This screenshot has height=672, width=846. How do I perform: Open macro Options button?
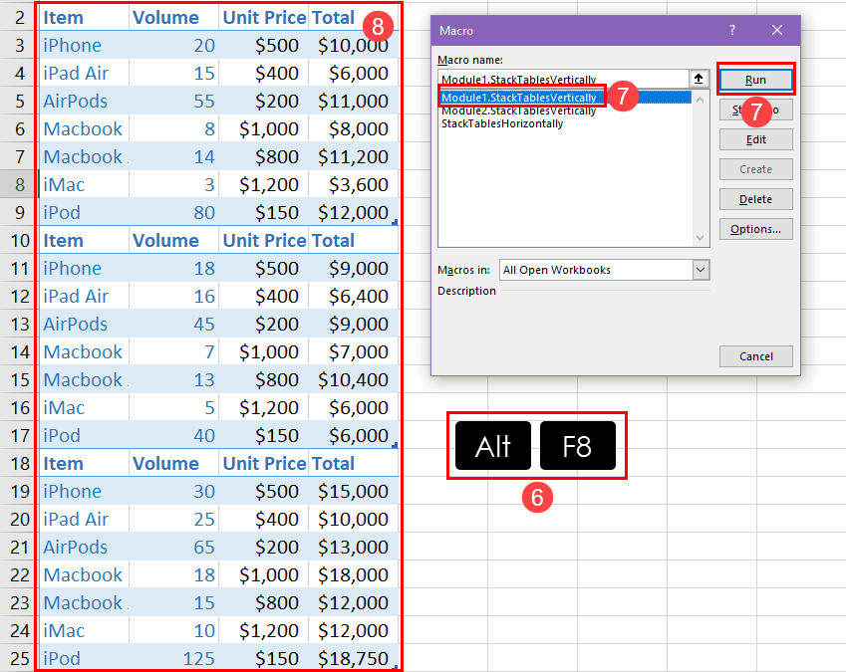pos(755,229)
